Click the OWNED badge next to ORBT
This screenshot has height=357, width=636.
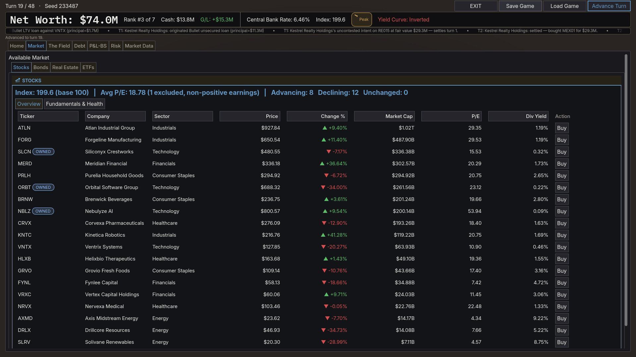click(43, 187)
